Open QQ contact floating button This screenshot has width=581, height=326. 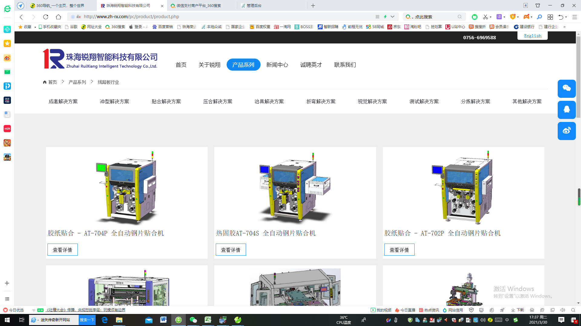click(x=566, y=110)
